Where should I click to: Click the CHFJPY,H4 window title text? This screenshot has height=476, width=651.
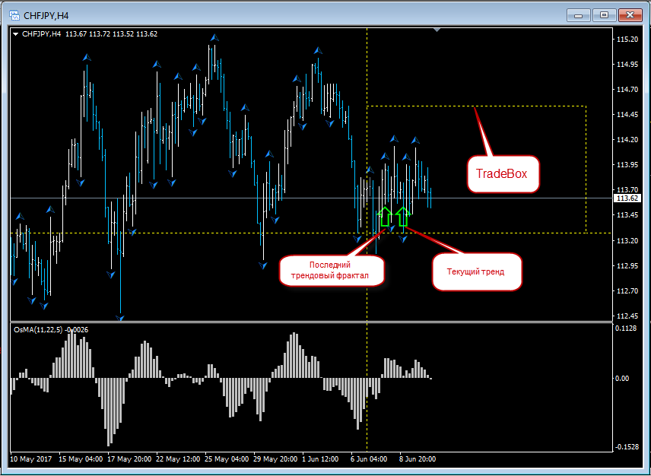pyautogui.click(x=46, y=16)
